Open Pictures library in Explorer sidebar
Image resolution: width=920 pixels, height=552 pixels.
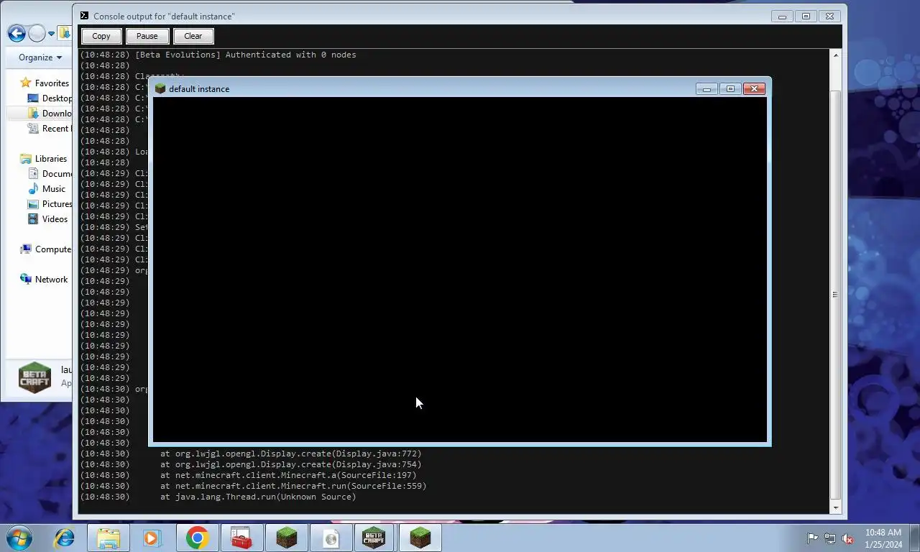click(x=57, y=204)
